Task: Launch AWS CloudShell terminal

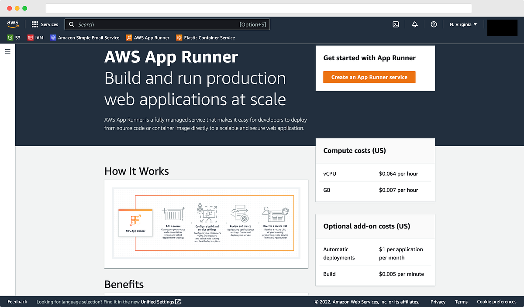Action: click(395, 24)
